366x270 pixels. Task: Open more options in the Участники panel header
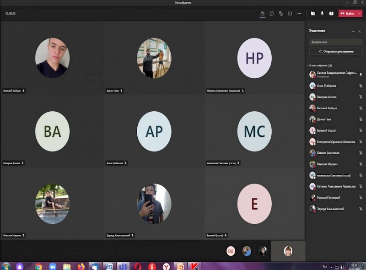(x=353, y=31)
